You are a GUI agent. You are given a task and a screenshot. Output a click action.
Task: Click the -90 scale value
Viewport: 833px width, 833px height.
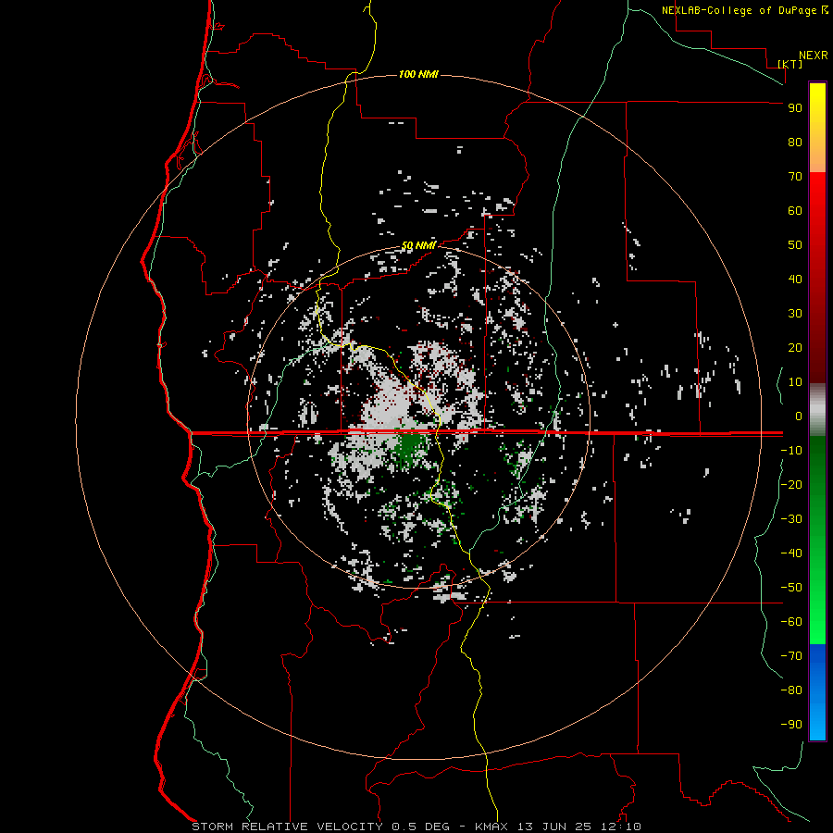click(791, 724)
